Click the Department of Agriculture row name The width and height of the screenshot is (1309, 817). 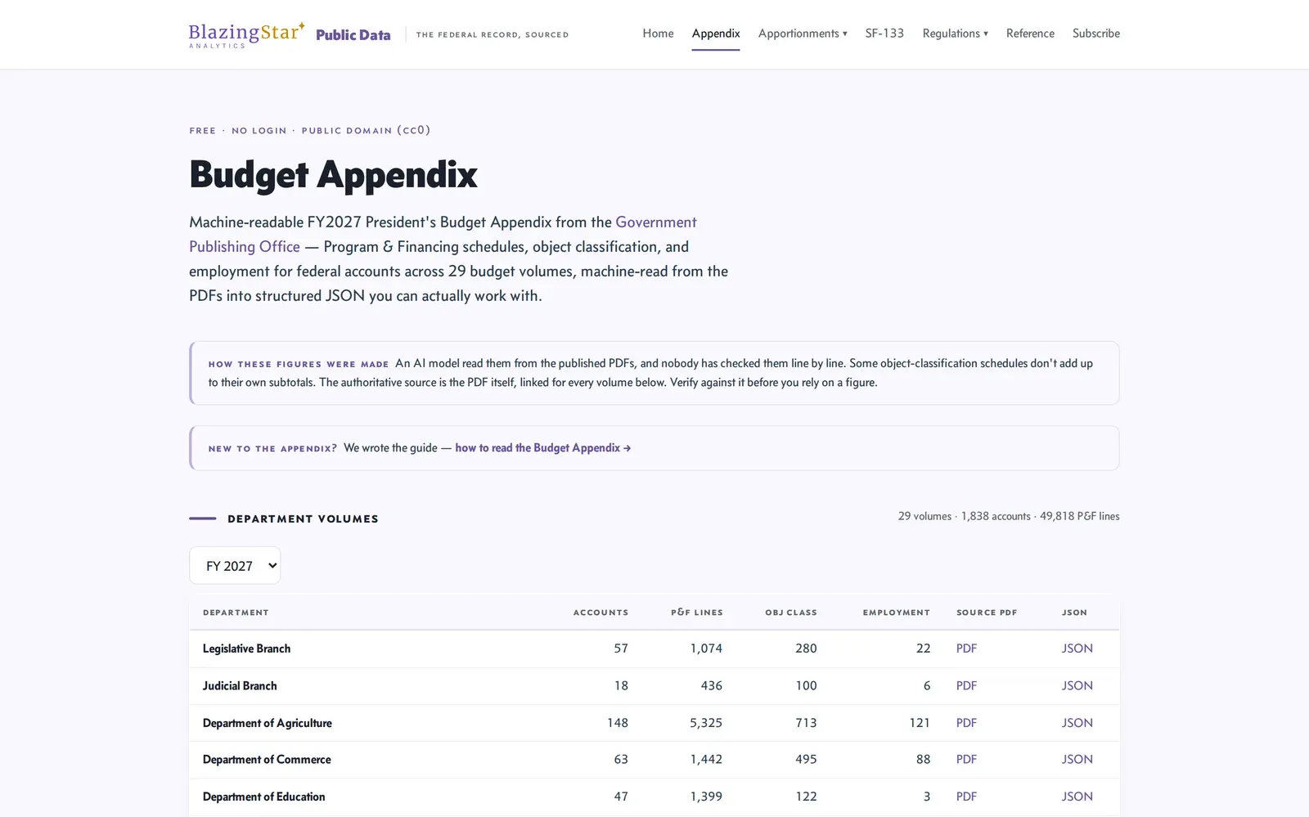[x=268, y=723]
